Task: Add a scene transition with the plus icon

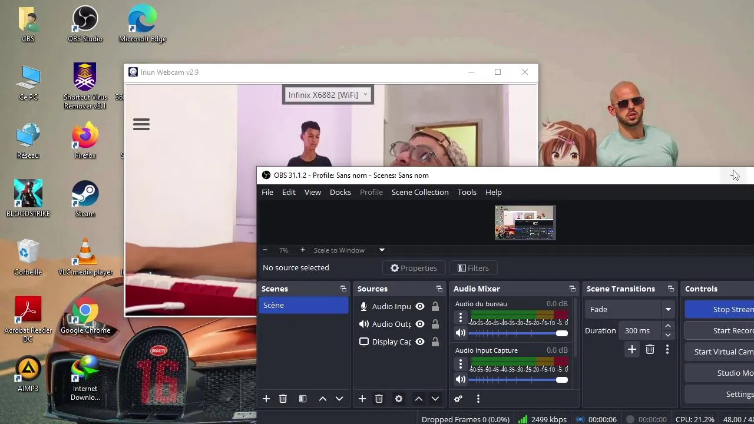Action: [x=632, y=350]
